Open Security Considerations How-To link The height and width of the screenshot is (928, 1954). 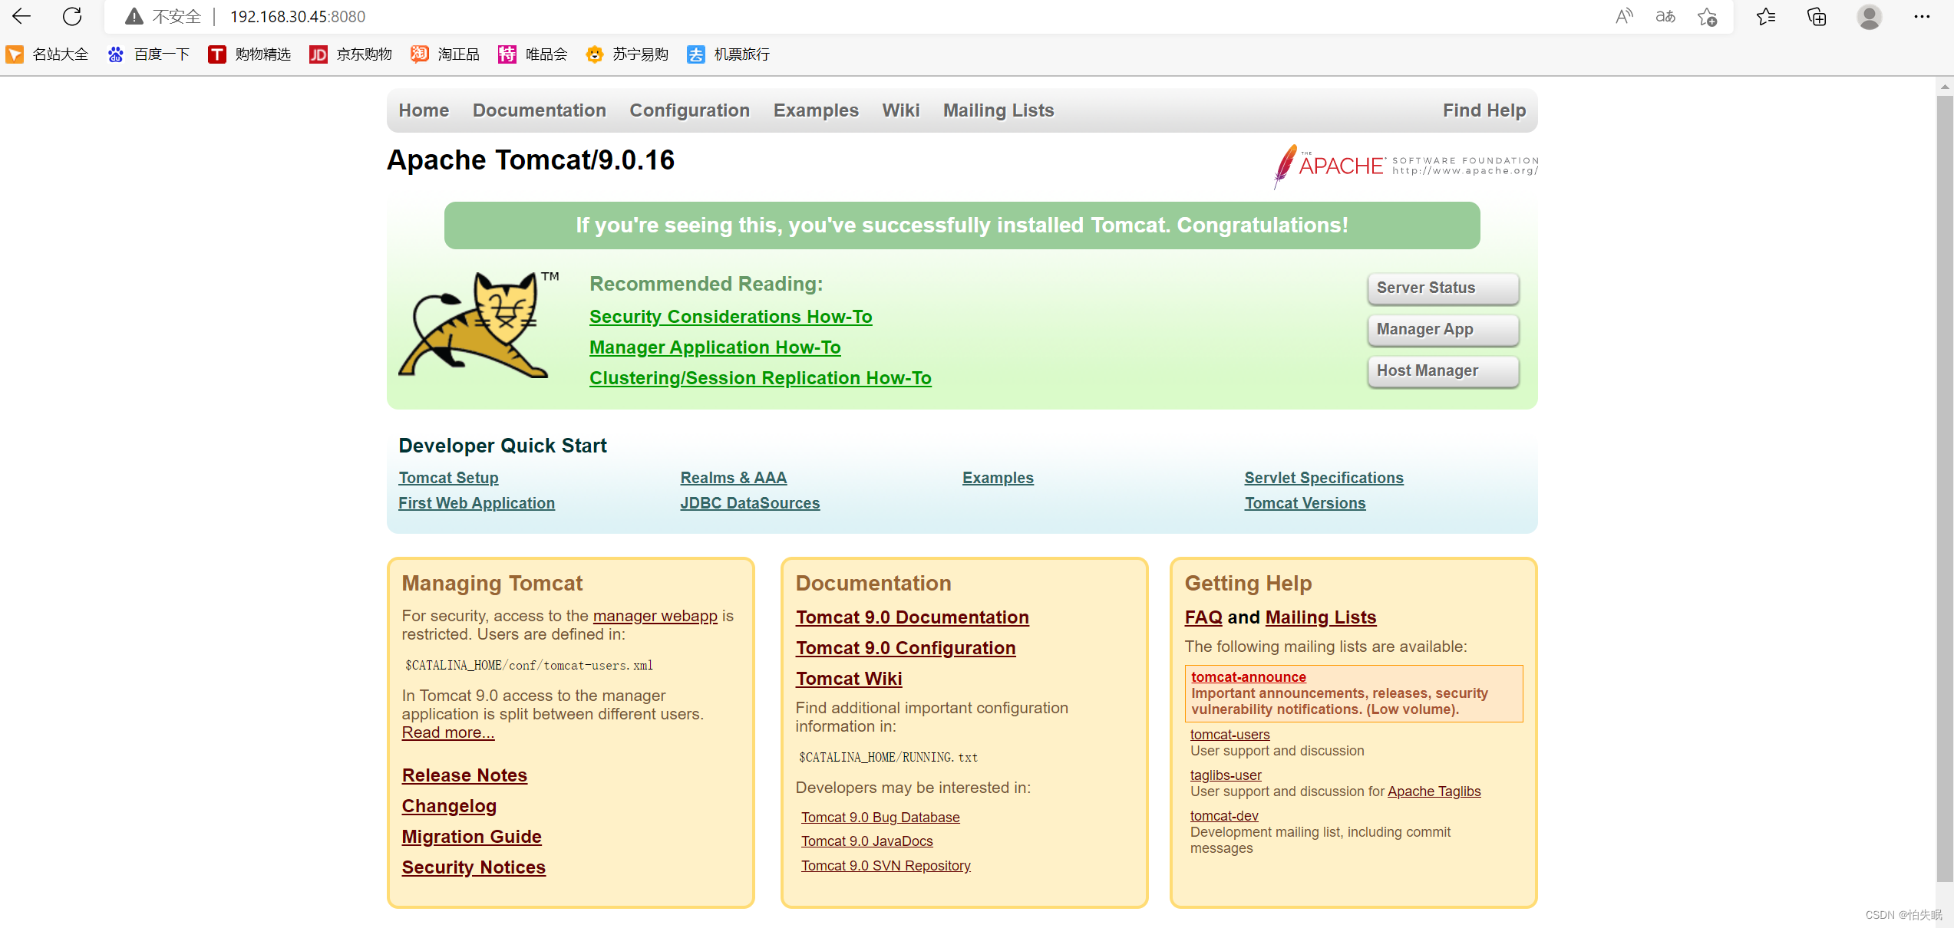click(730, 317)
